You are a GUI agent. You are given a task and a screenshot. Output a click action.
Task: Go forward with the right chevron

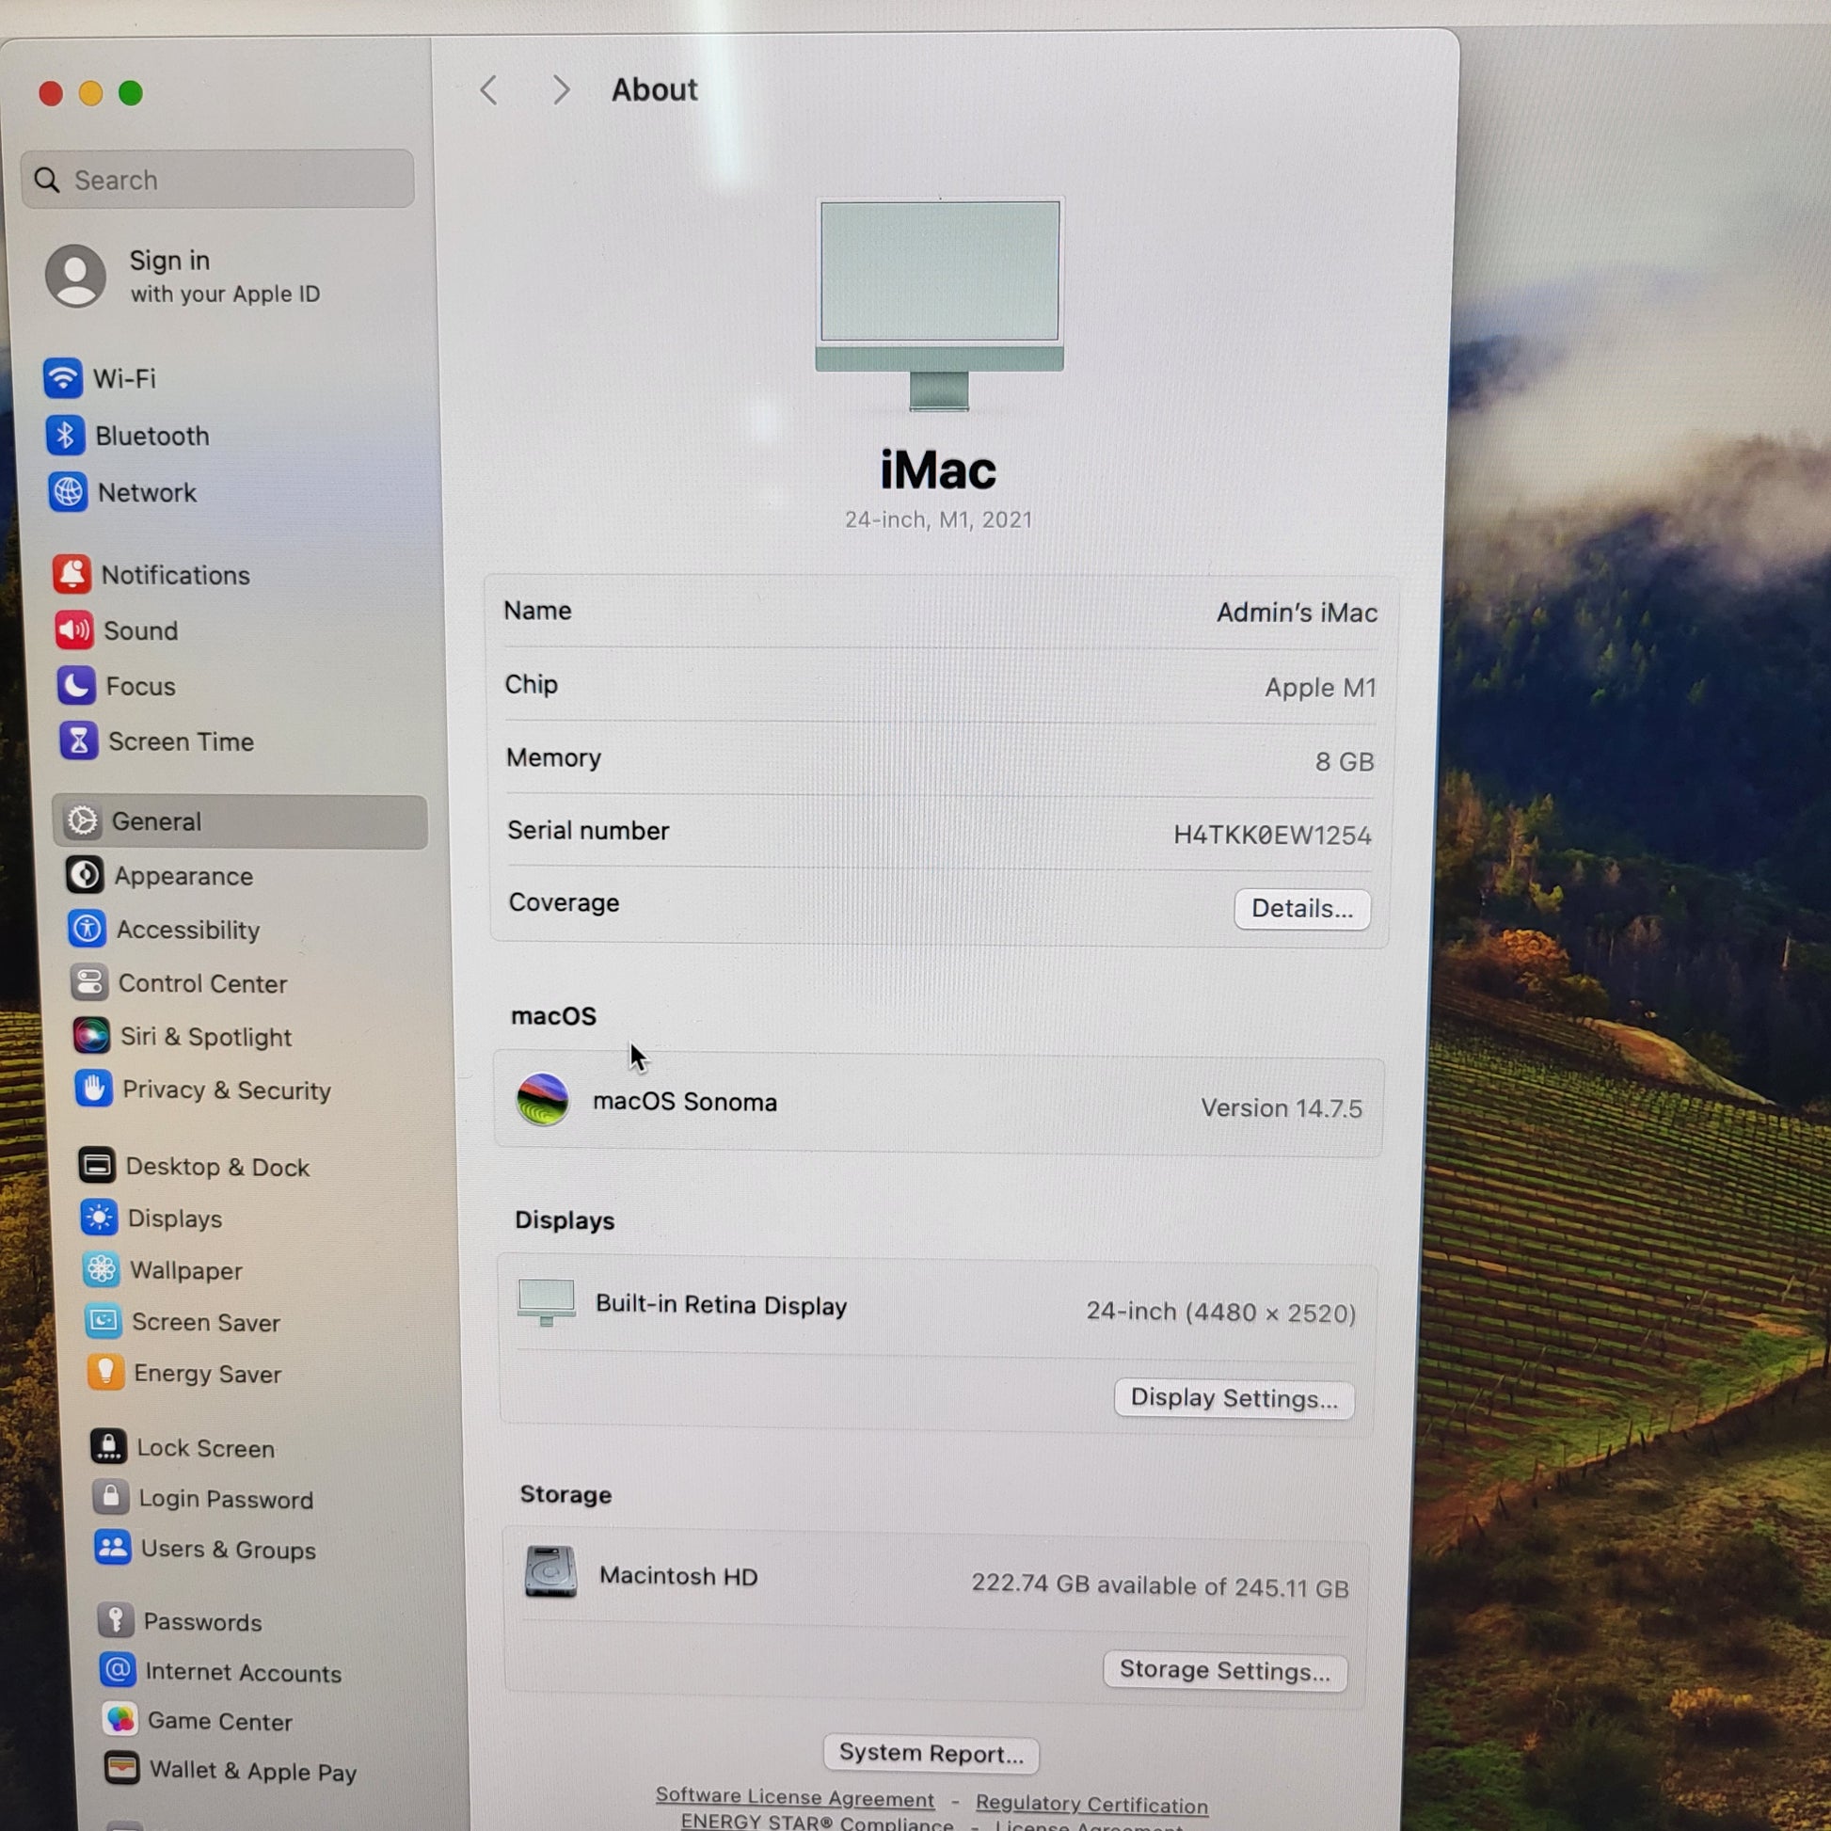[x=561, y=90]
